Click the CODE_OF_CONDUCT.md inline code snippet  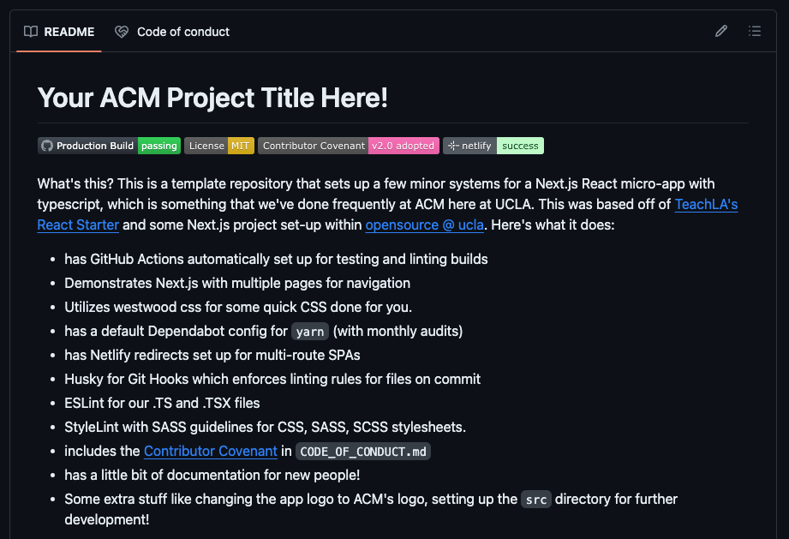click(x=362, y=451)
